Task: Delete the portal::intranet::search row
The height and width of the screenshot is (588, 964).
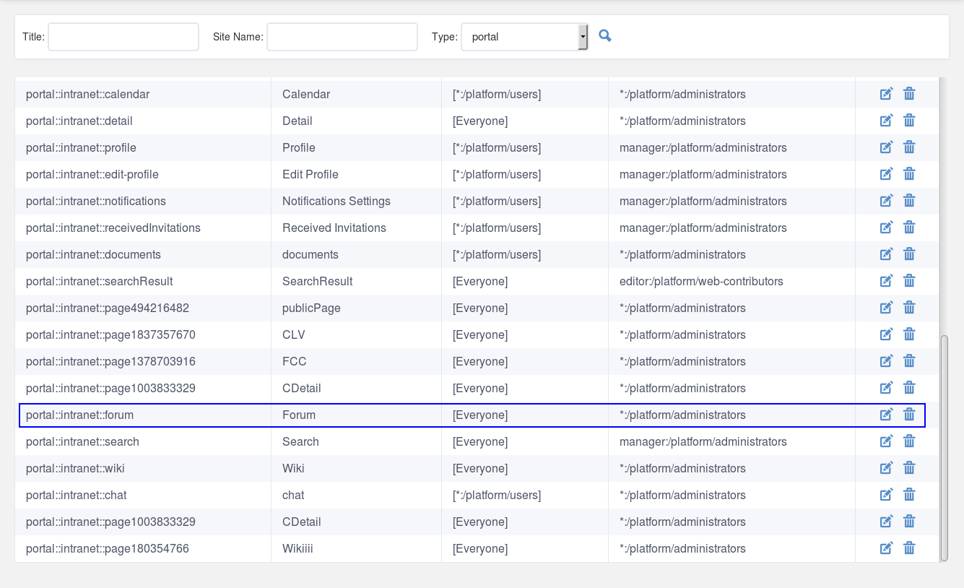Action: 909,441
